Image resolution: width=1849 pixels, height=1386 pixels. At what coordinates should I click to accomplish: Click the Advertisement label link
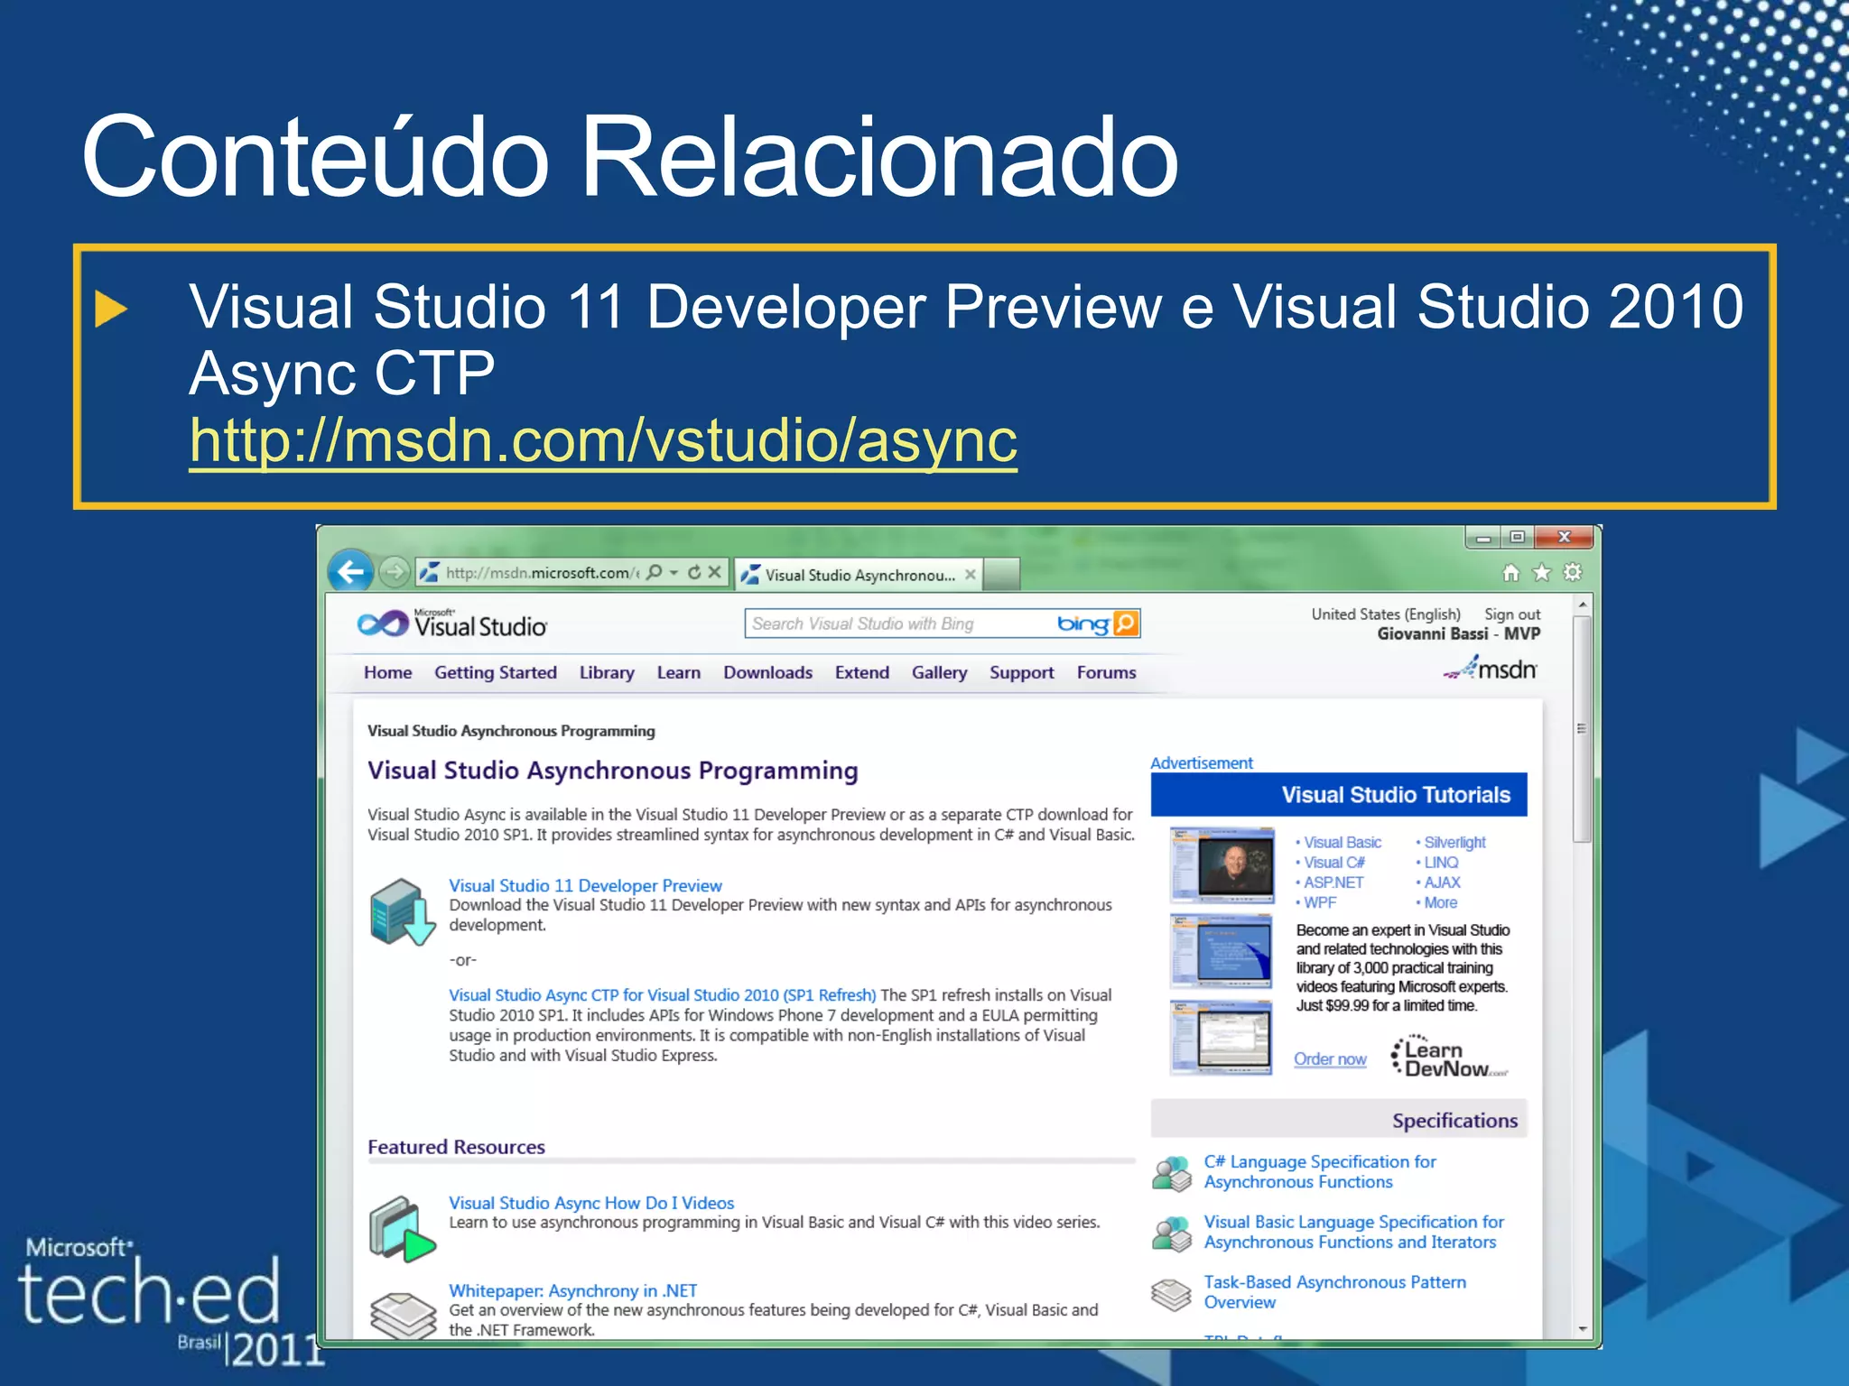tap(1202, 762)
